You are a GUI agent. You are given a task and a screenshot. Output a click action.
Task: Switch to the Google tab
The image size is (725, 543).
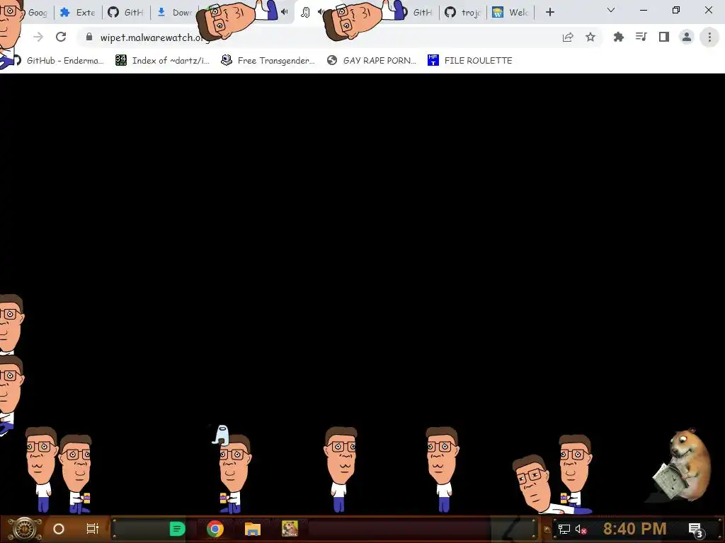pos(38,13)
